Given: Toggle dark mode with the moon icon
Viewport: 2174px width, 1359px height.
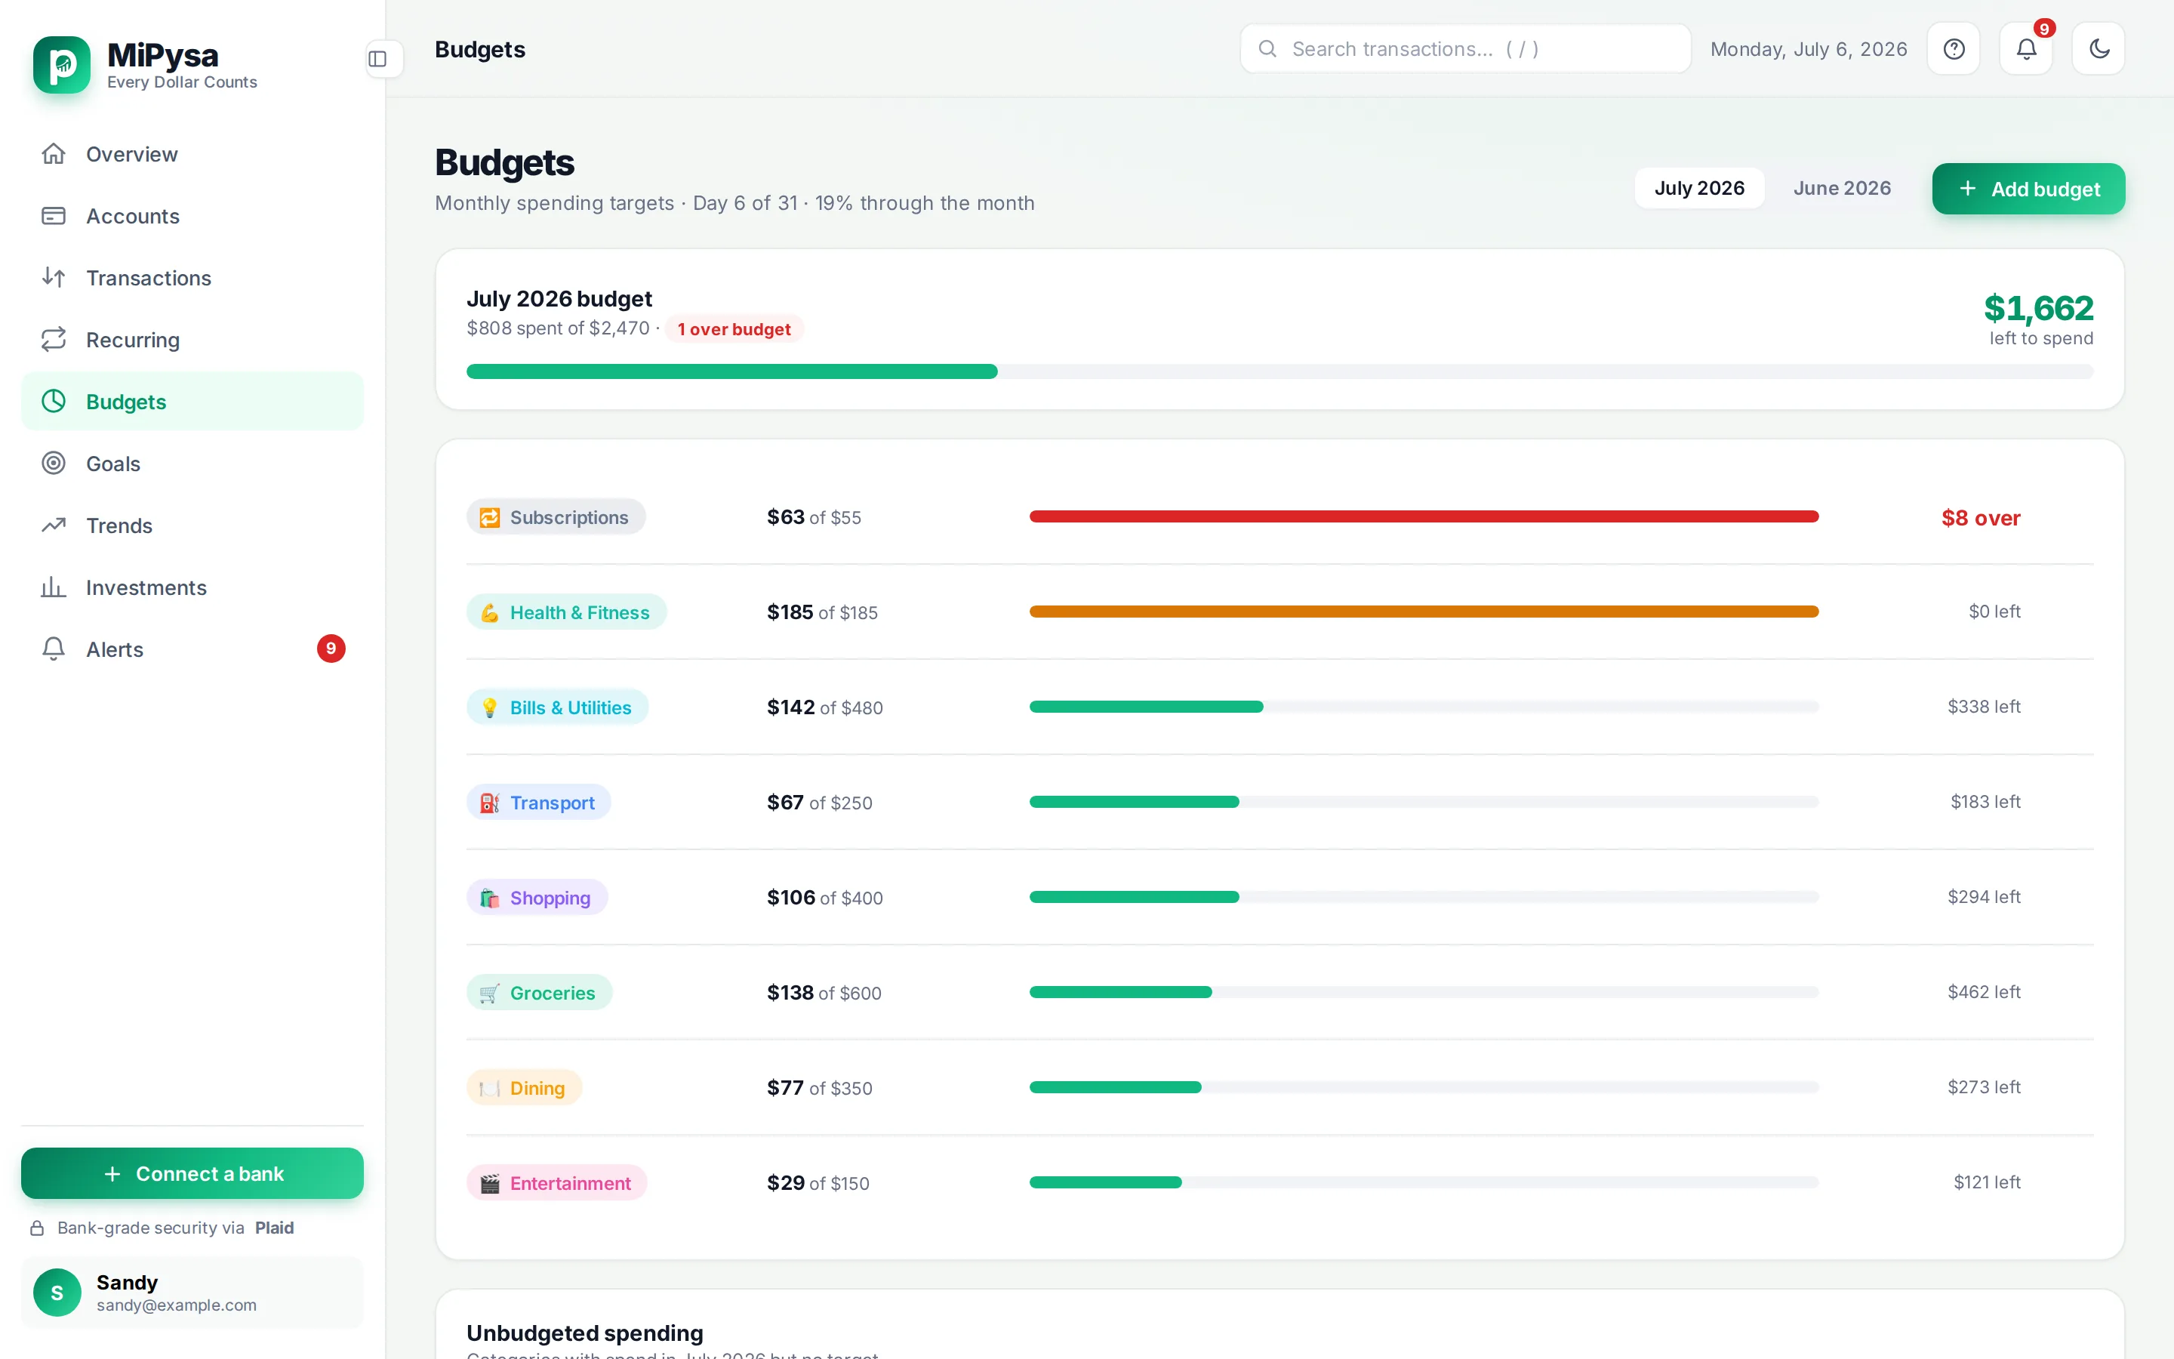Looking at the screenshot, I should point(2099,49).
